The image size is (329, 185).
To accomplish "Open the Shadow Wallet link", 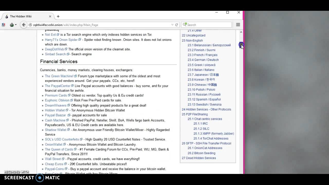I will point(56,130).
